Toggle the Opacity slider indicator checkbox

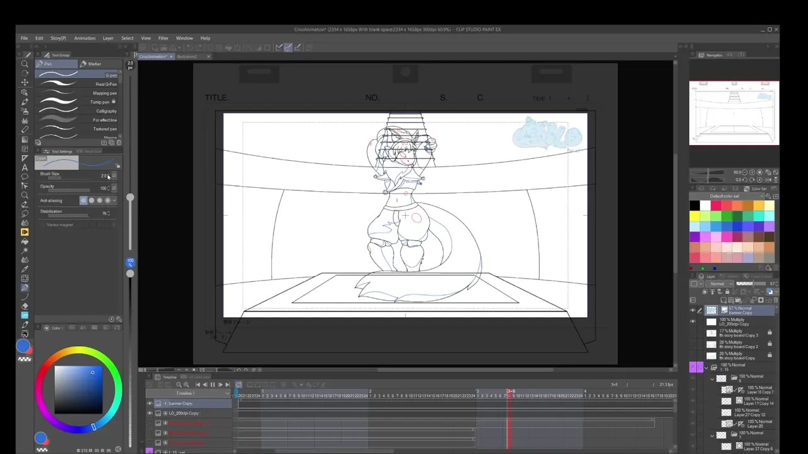[114, 188]
